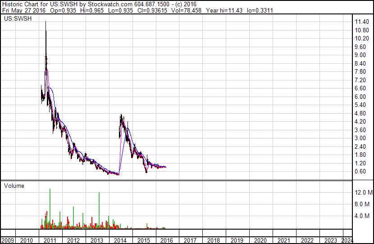Click the Year hi=11.43 value in the header
Viewport: 374px width, 244px height.
[x=224, y=10]
